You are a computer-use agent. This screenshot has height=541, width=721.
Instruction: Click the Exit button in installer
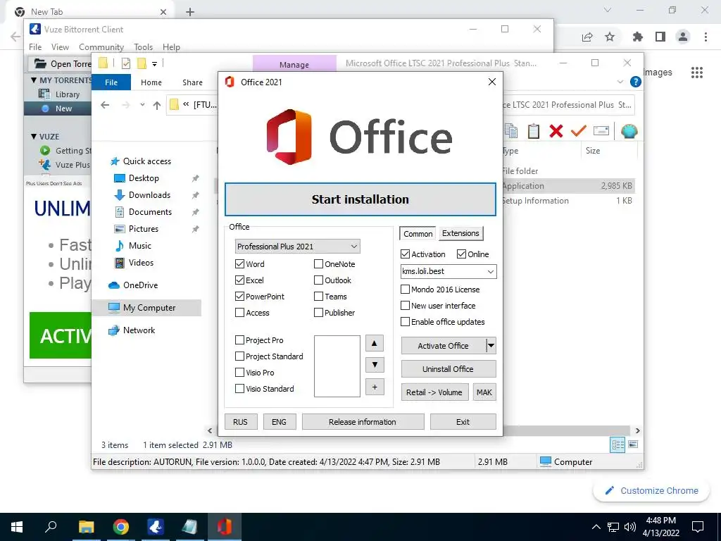(463, 422)
